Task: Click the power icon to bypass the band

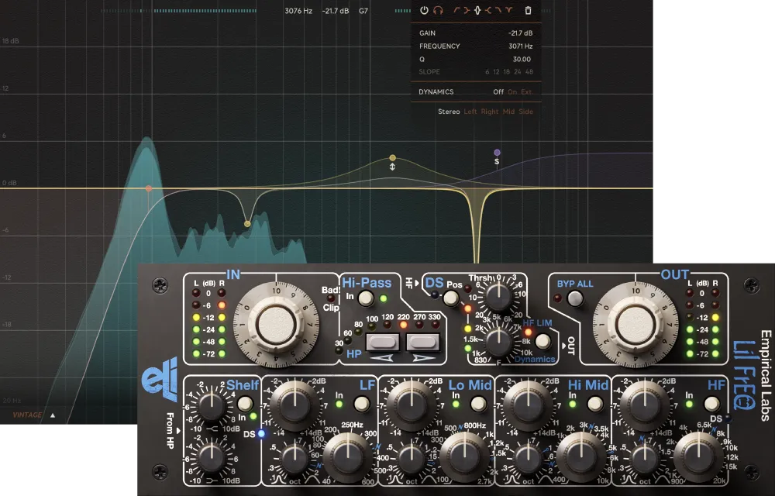Action: coord(424,11)
